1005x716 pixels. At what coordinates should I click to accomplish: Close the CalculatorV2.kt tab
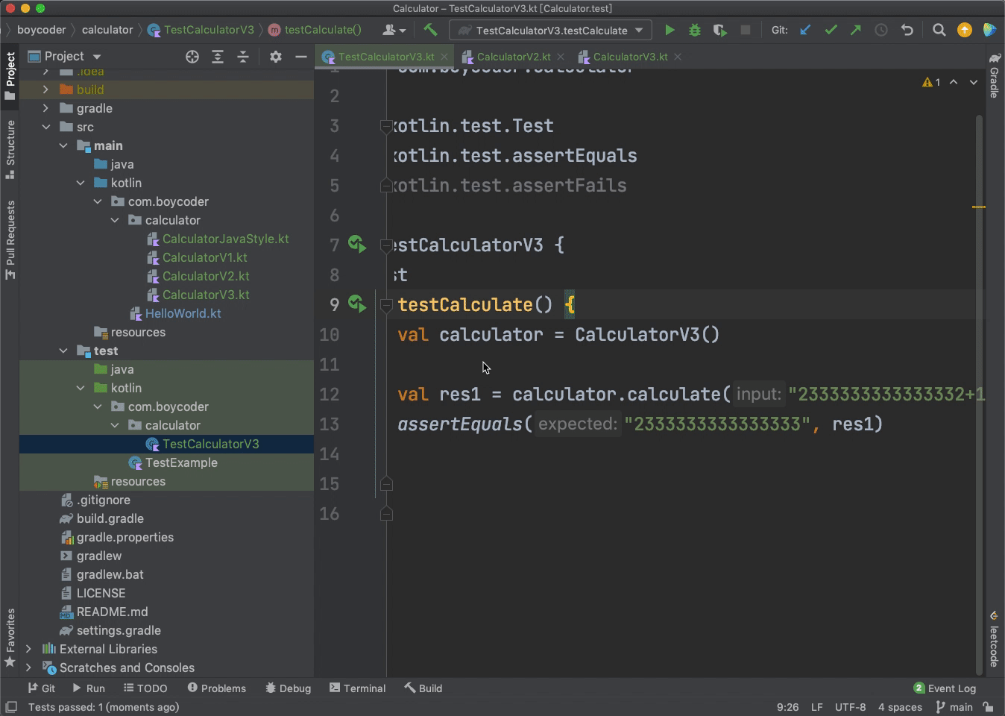click(561, 57)
